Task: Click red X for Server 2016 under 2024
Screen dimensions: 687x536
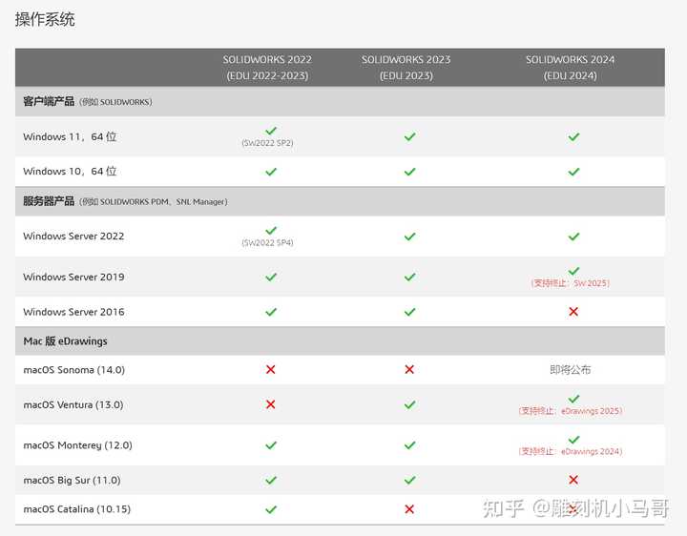Action: [573, 312]
